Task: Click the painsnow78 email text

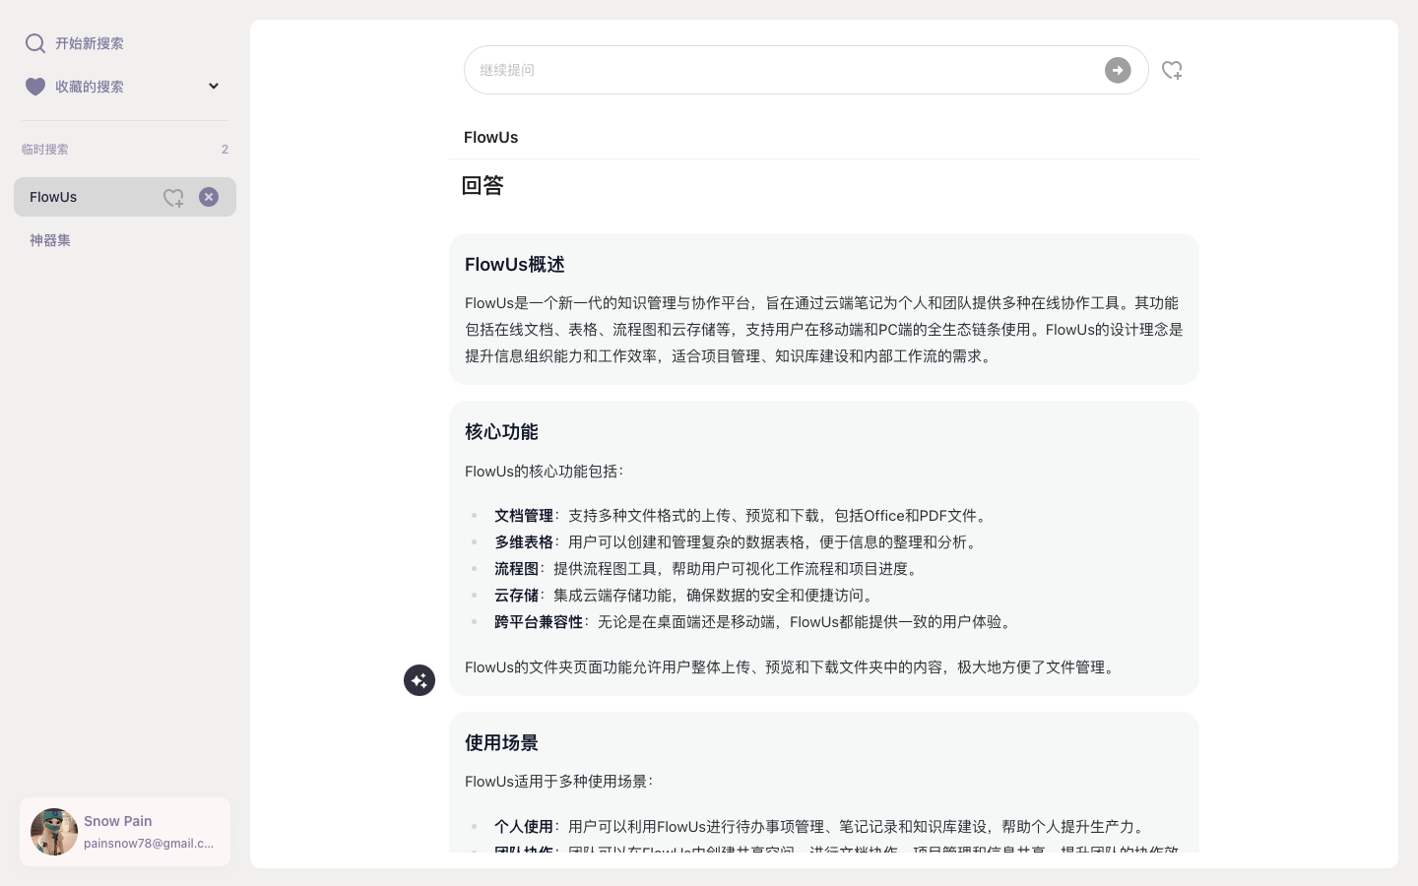Action: click(149, 844)
